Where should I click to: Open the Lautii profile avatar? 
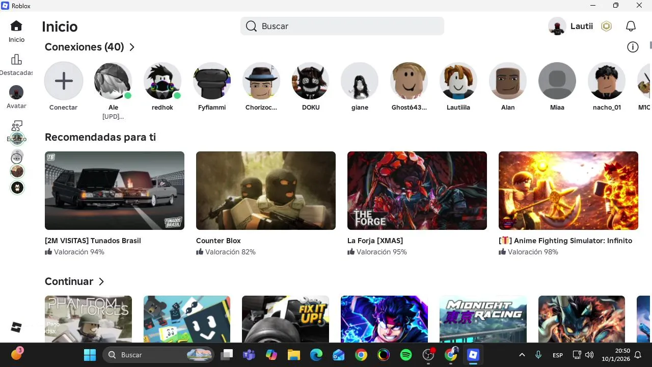coord(557,26)
